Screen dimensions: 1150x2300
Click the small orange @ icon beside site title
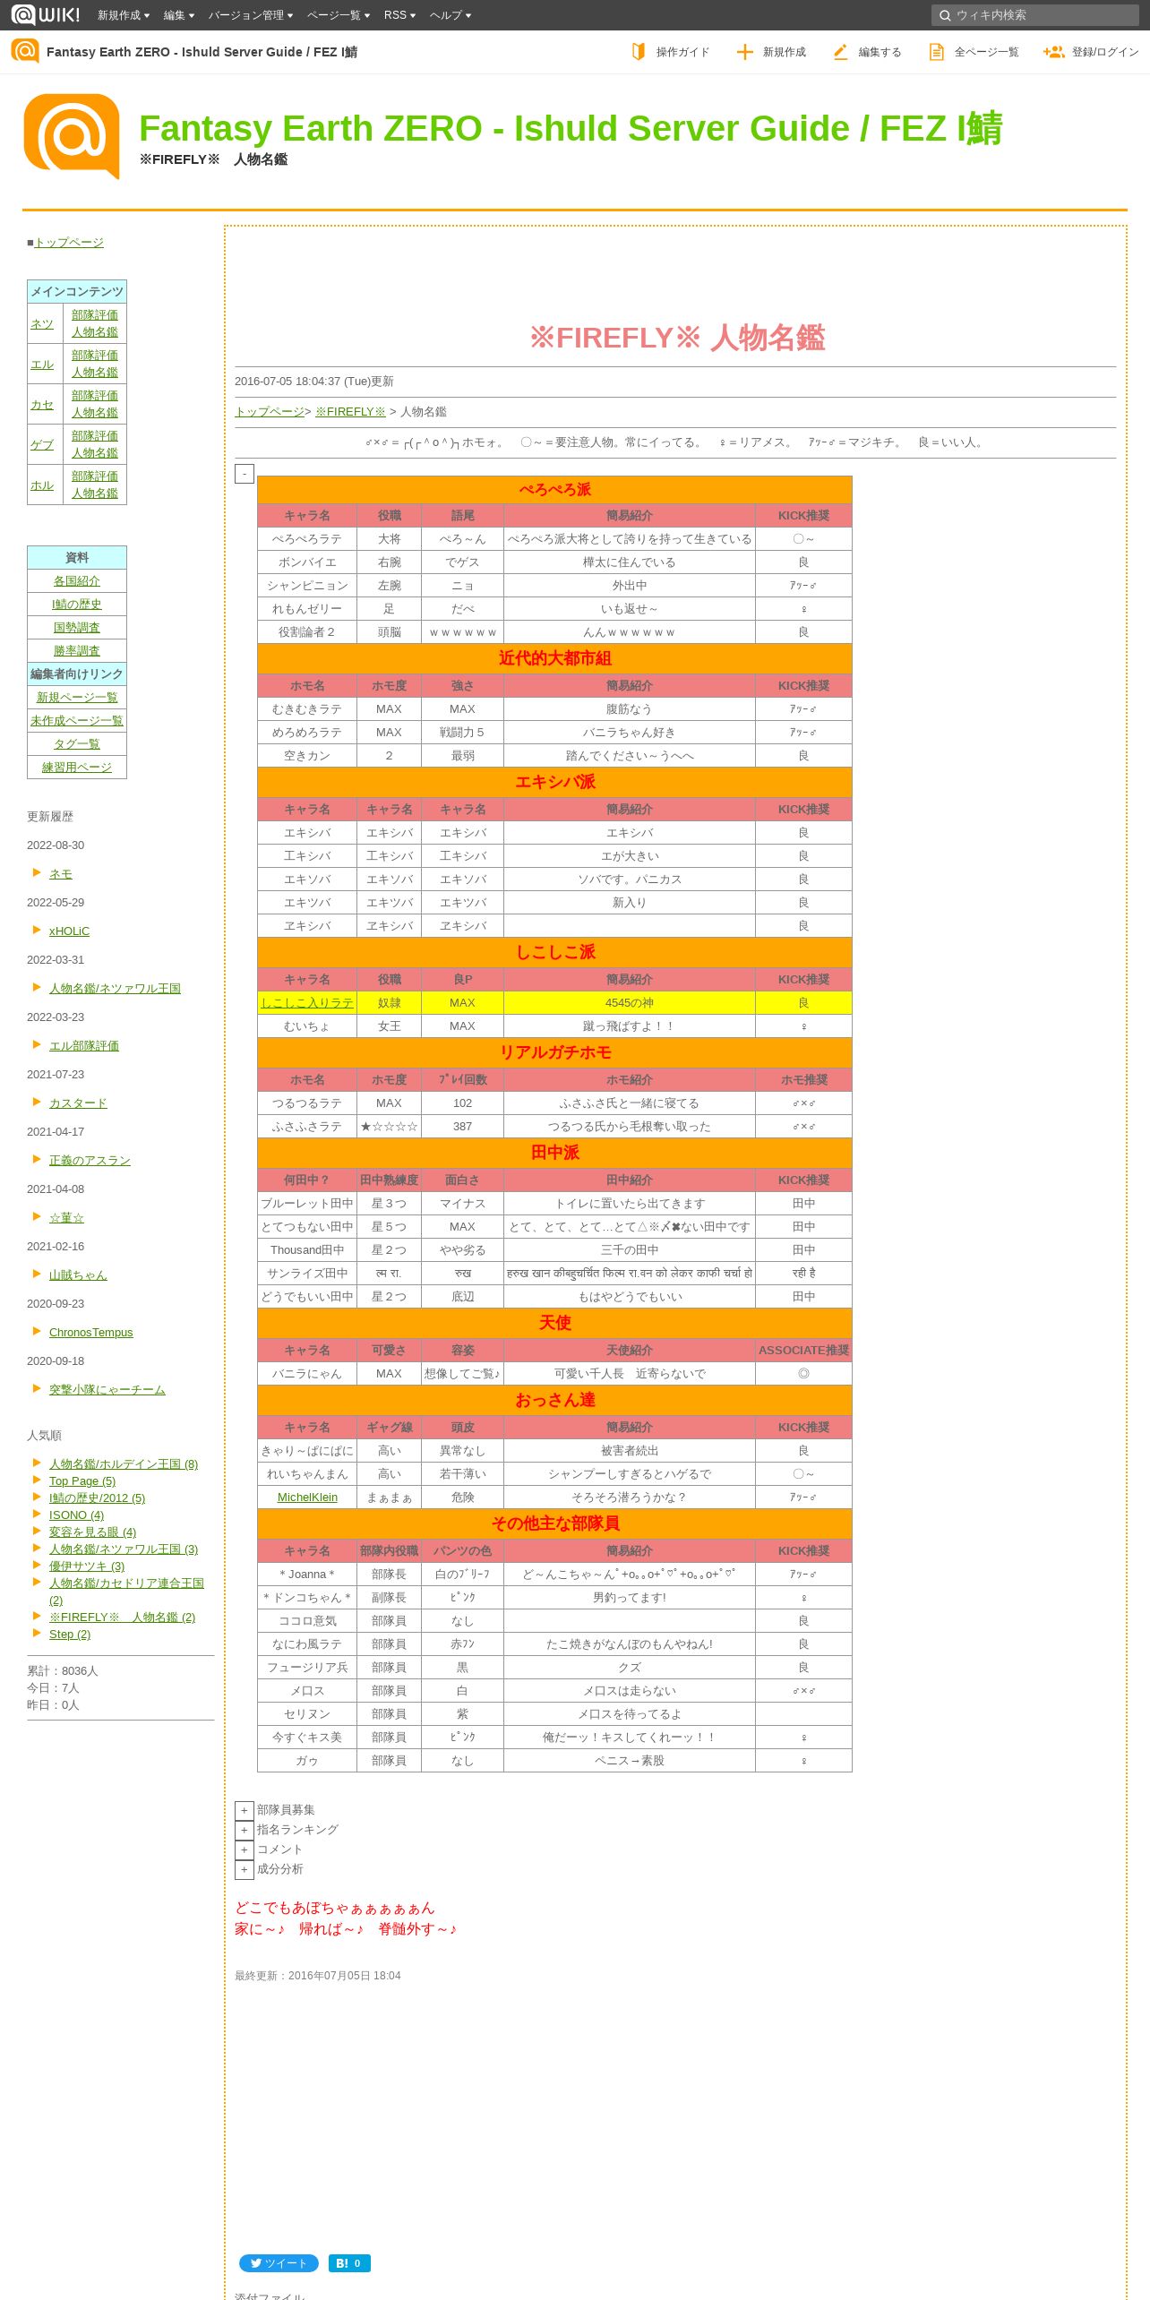coord(25,51)
